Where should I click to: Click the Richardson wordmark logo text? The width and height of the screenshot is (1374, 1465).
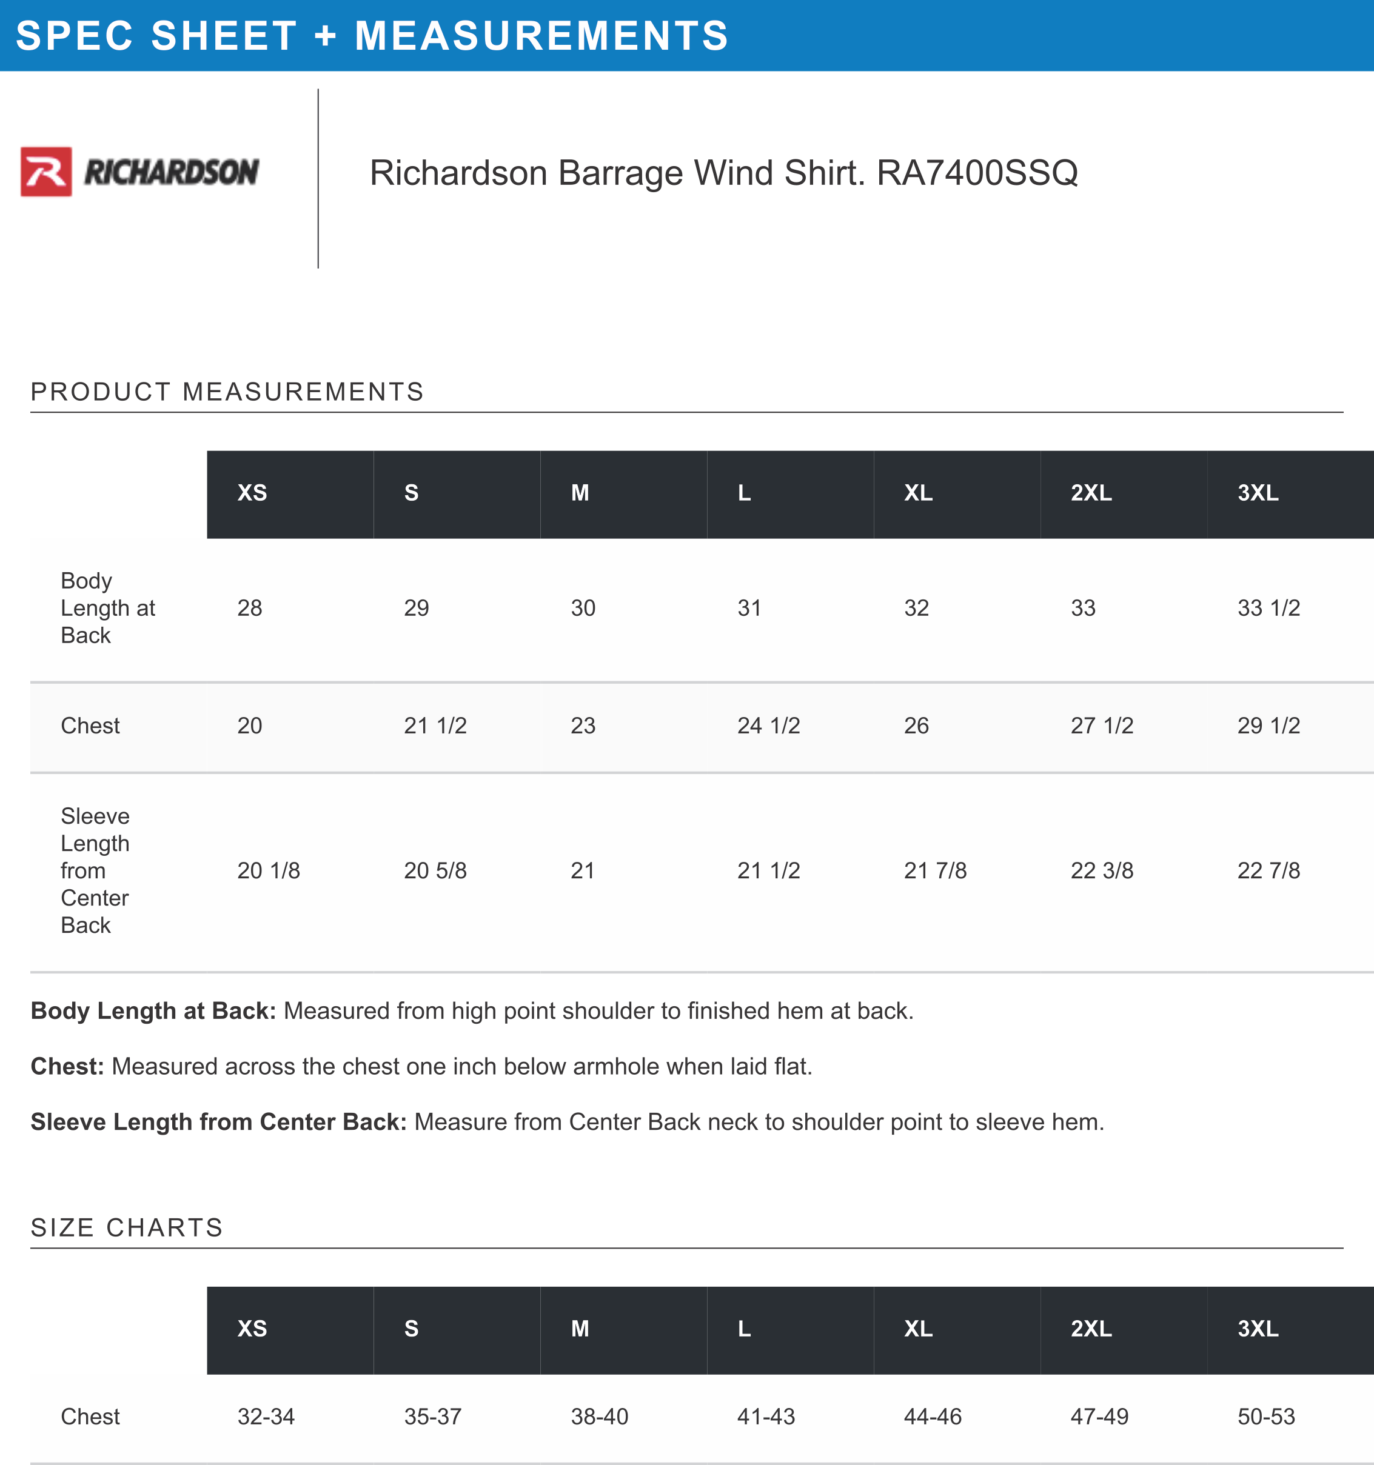pos(171,172)
